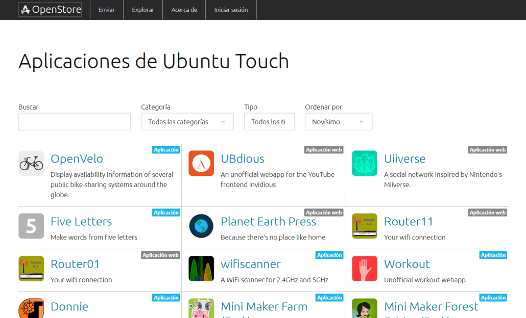Click the Planet Earth Press globe icon
The width and height of the screenshot is (526, 318).
(201, 226)
